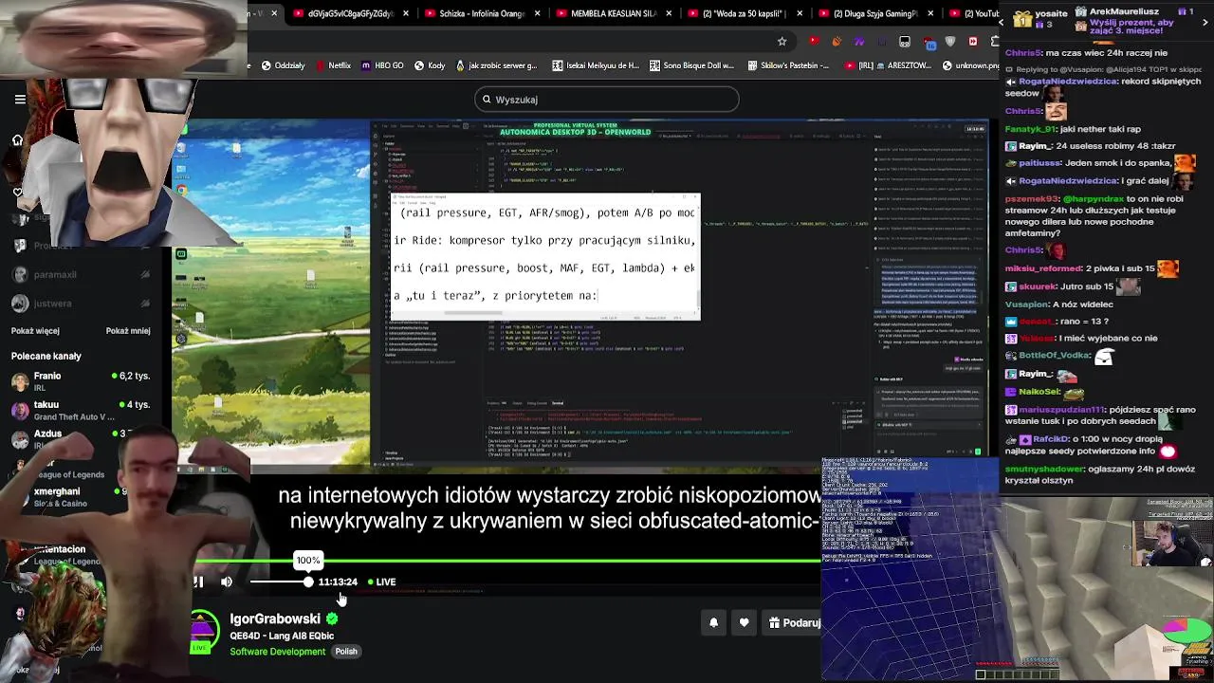Open the Oddziały bookmark
The image size is (1214, 683).
tap(283, 65)
